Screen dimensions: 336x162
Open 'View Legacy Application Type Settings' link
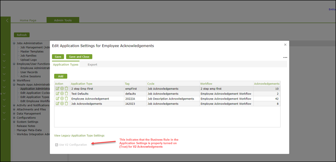click(79, 135)
